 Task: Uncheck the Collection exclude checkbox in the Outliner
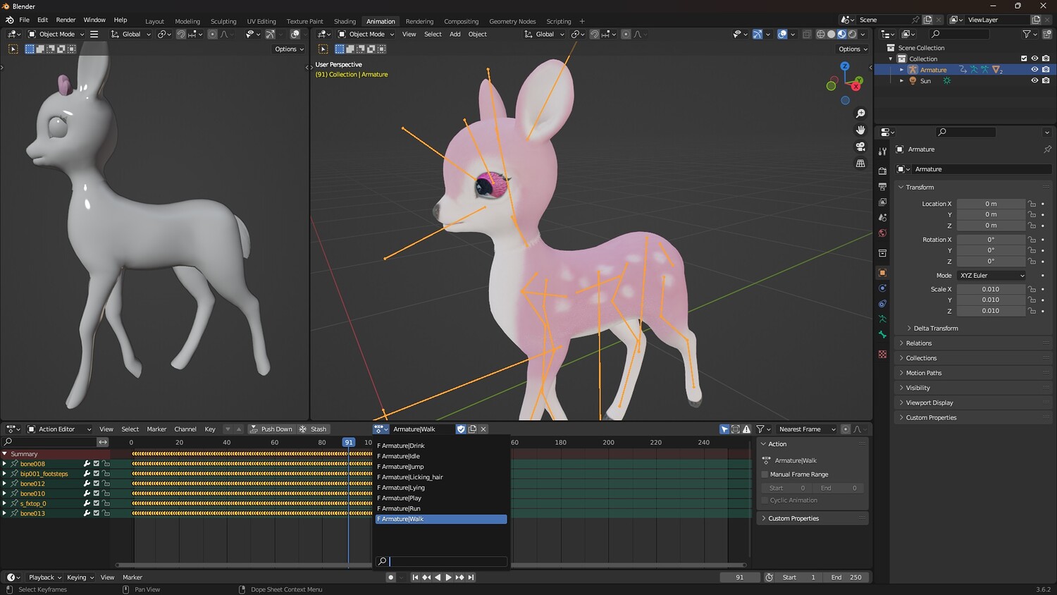1024,59
